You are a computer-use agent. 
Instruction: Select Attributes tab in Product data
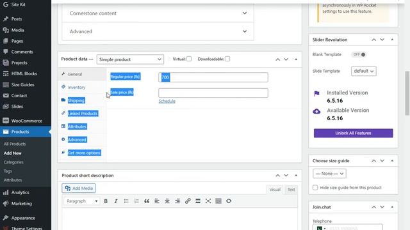(83, 126)
